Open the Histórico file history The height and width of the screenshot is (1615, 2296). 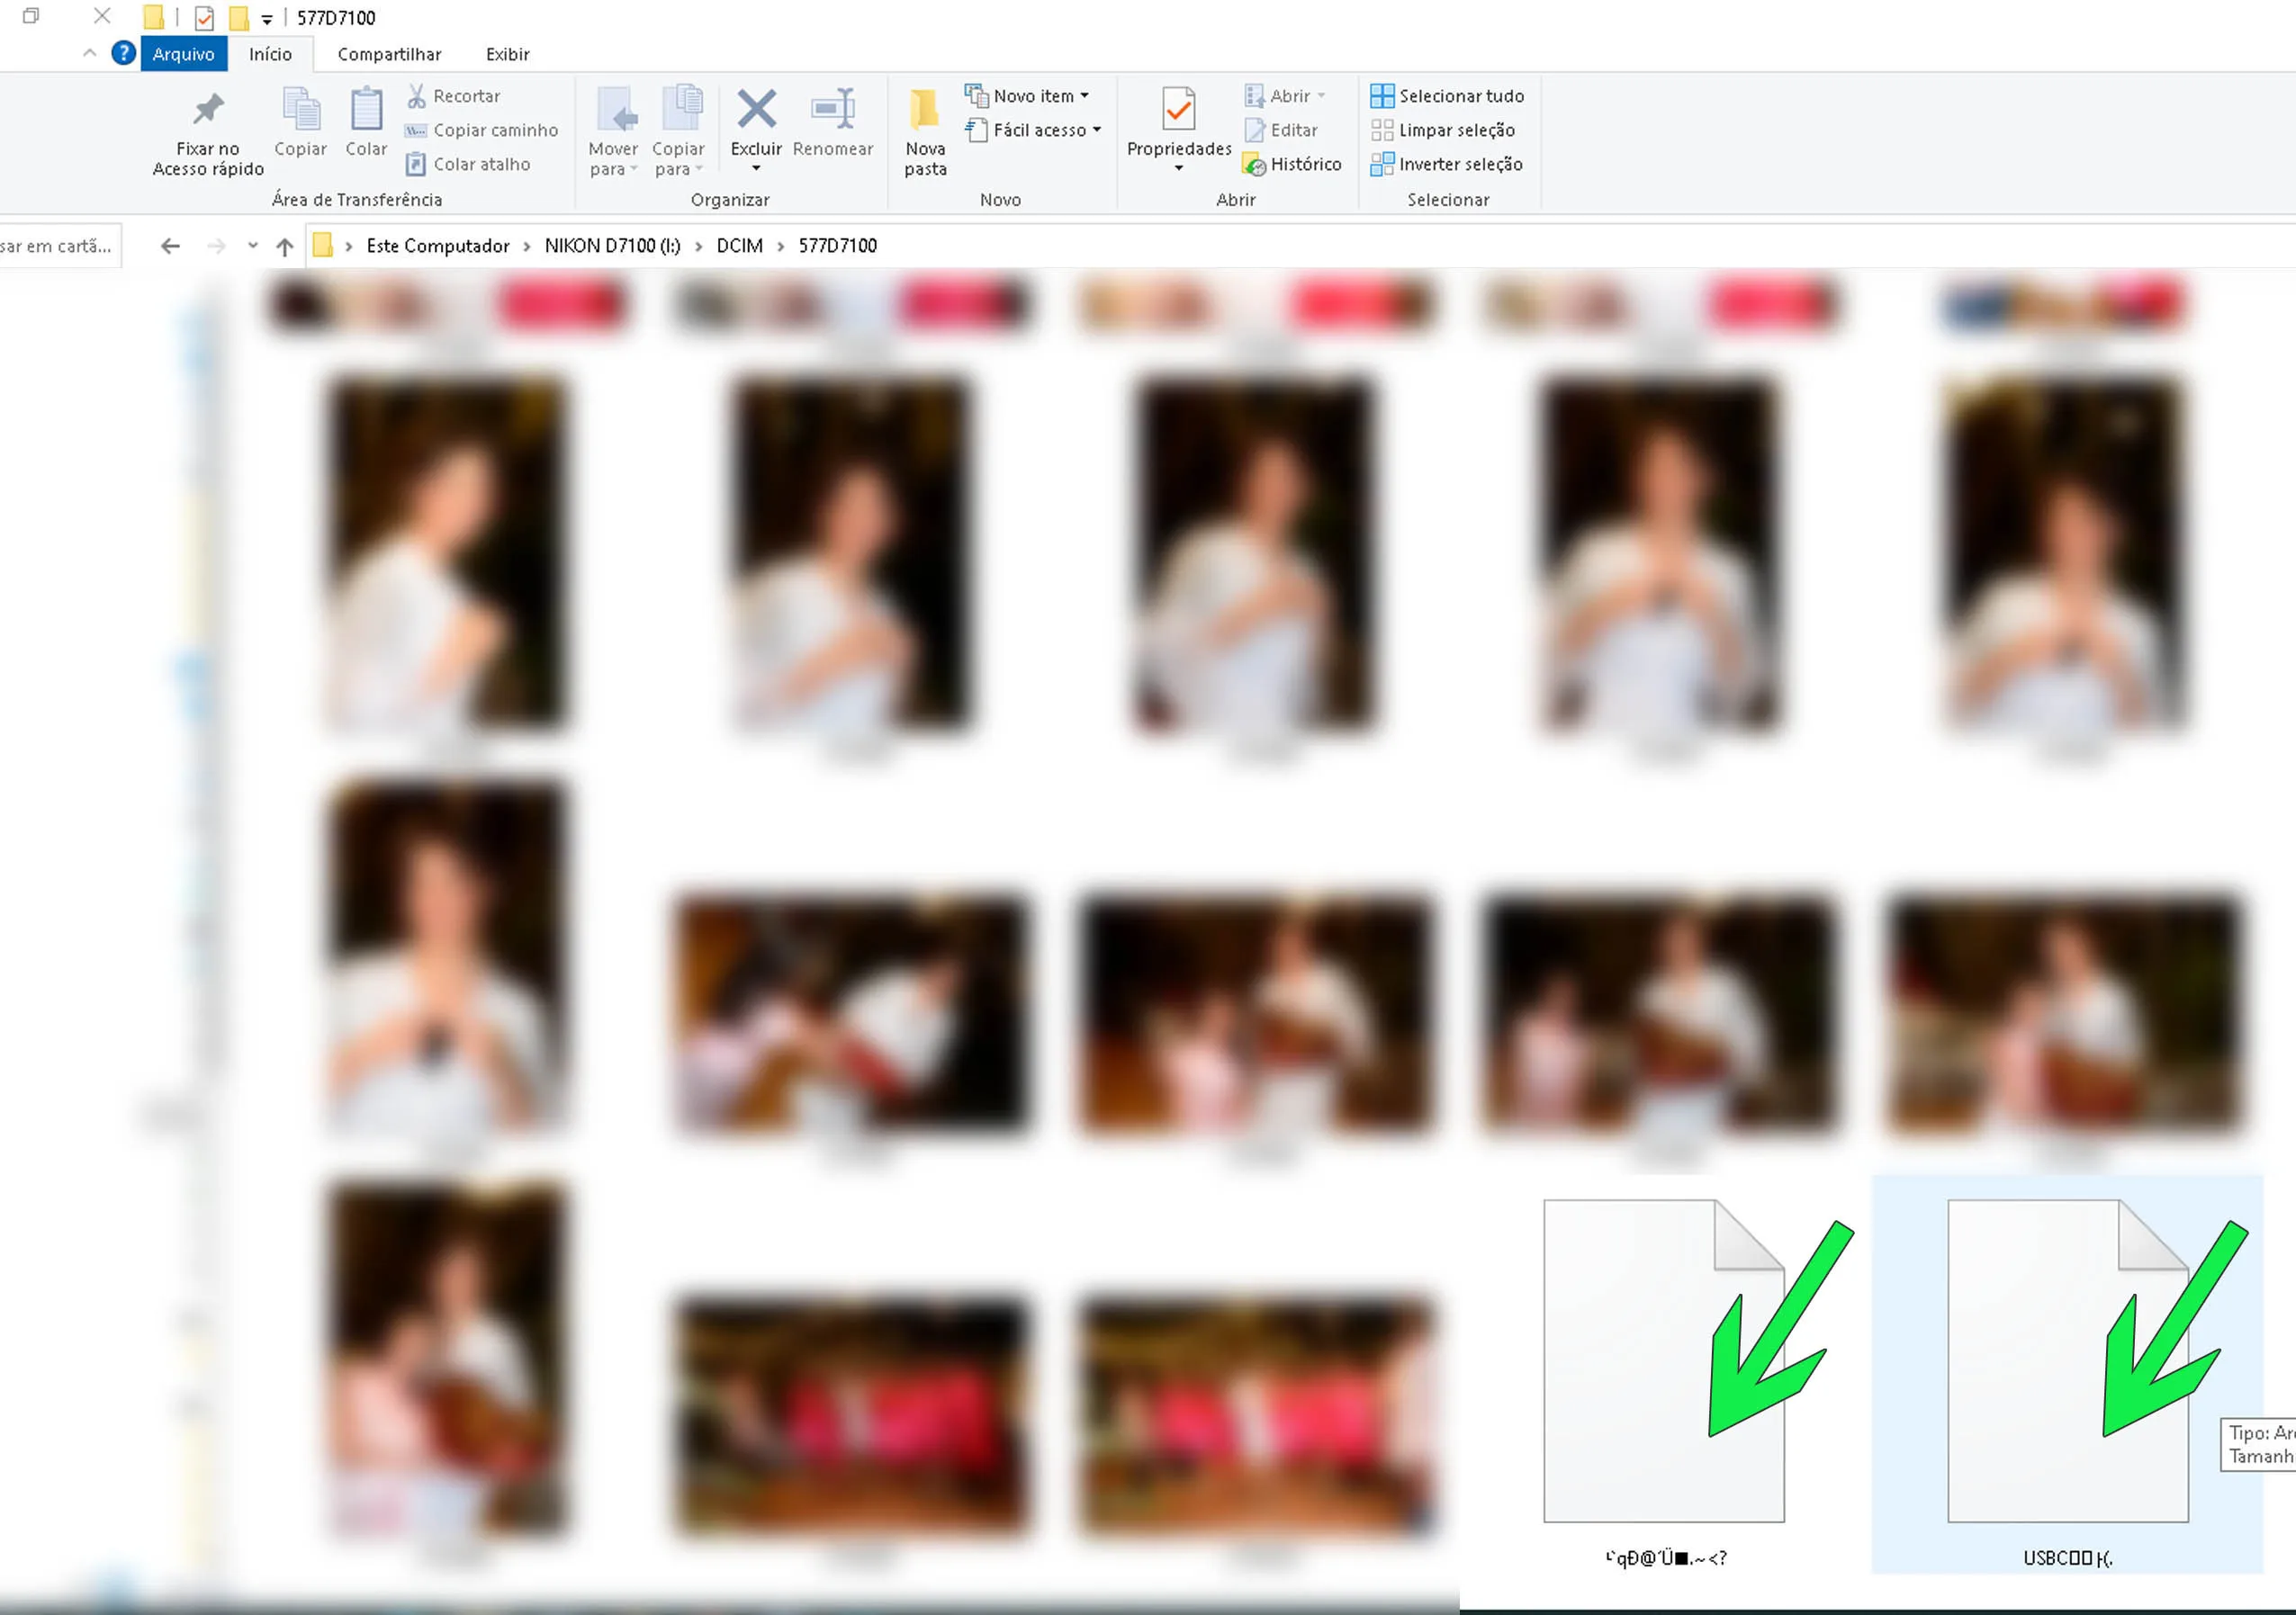pyautogui.click(x=1292, y=164)
